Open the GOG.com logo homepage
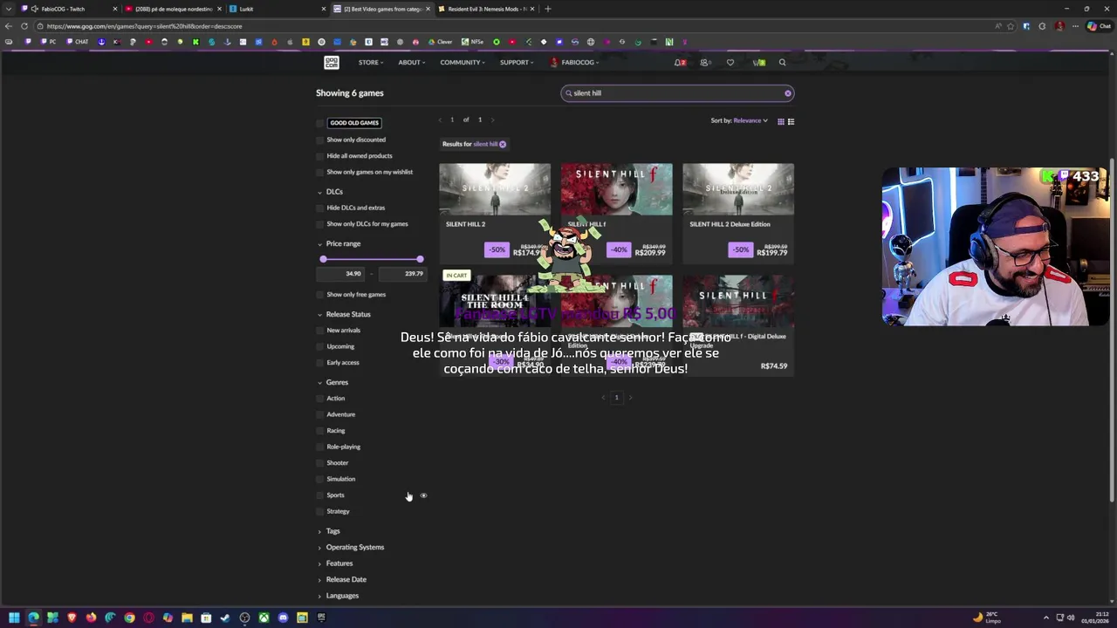1117x628 pixels. 332,62
